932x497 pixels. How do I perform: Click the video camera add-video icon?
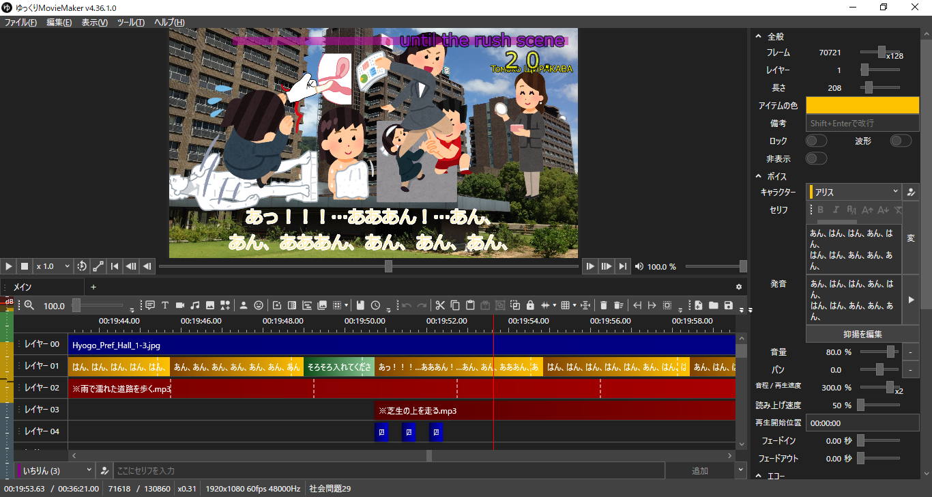tap(180, 305)
